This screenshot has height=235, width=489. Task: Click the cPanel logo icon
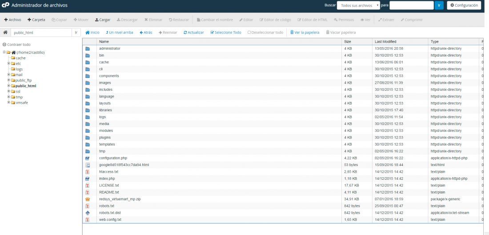tap(6, 5)
